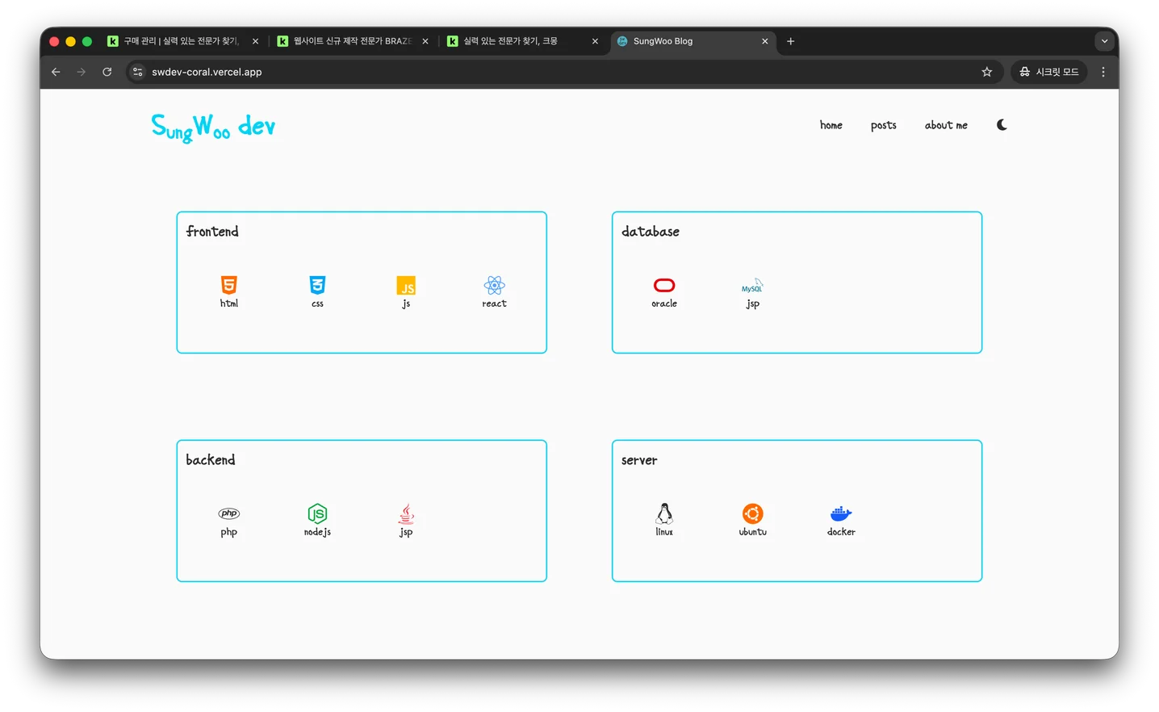Click the css label in frontend card
The image size is (1159, 712).
(317, 304)
